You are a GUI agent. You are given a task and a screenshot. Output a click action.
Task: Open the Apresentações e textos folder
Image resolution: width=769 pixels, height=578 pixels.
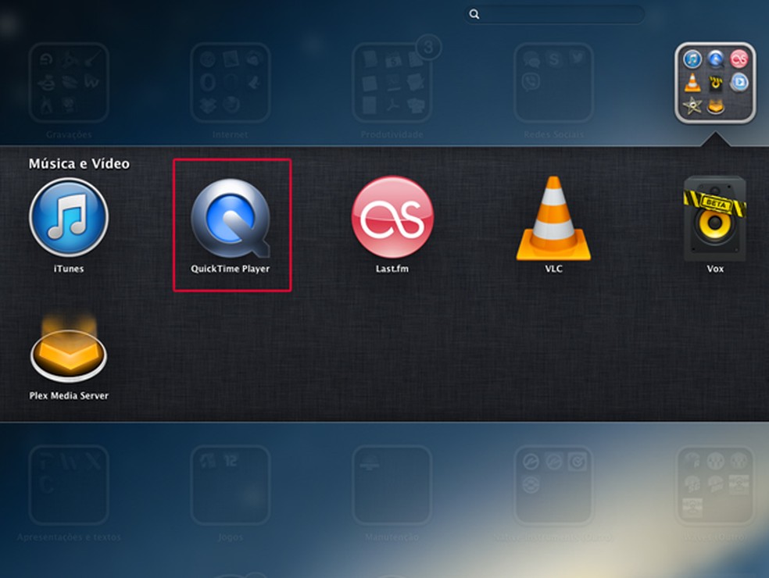coord(69,484)
